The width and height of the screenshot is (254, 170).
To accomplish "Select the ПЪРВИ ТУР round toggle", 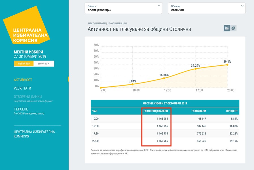I will (24, 63).
